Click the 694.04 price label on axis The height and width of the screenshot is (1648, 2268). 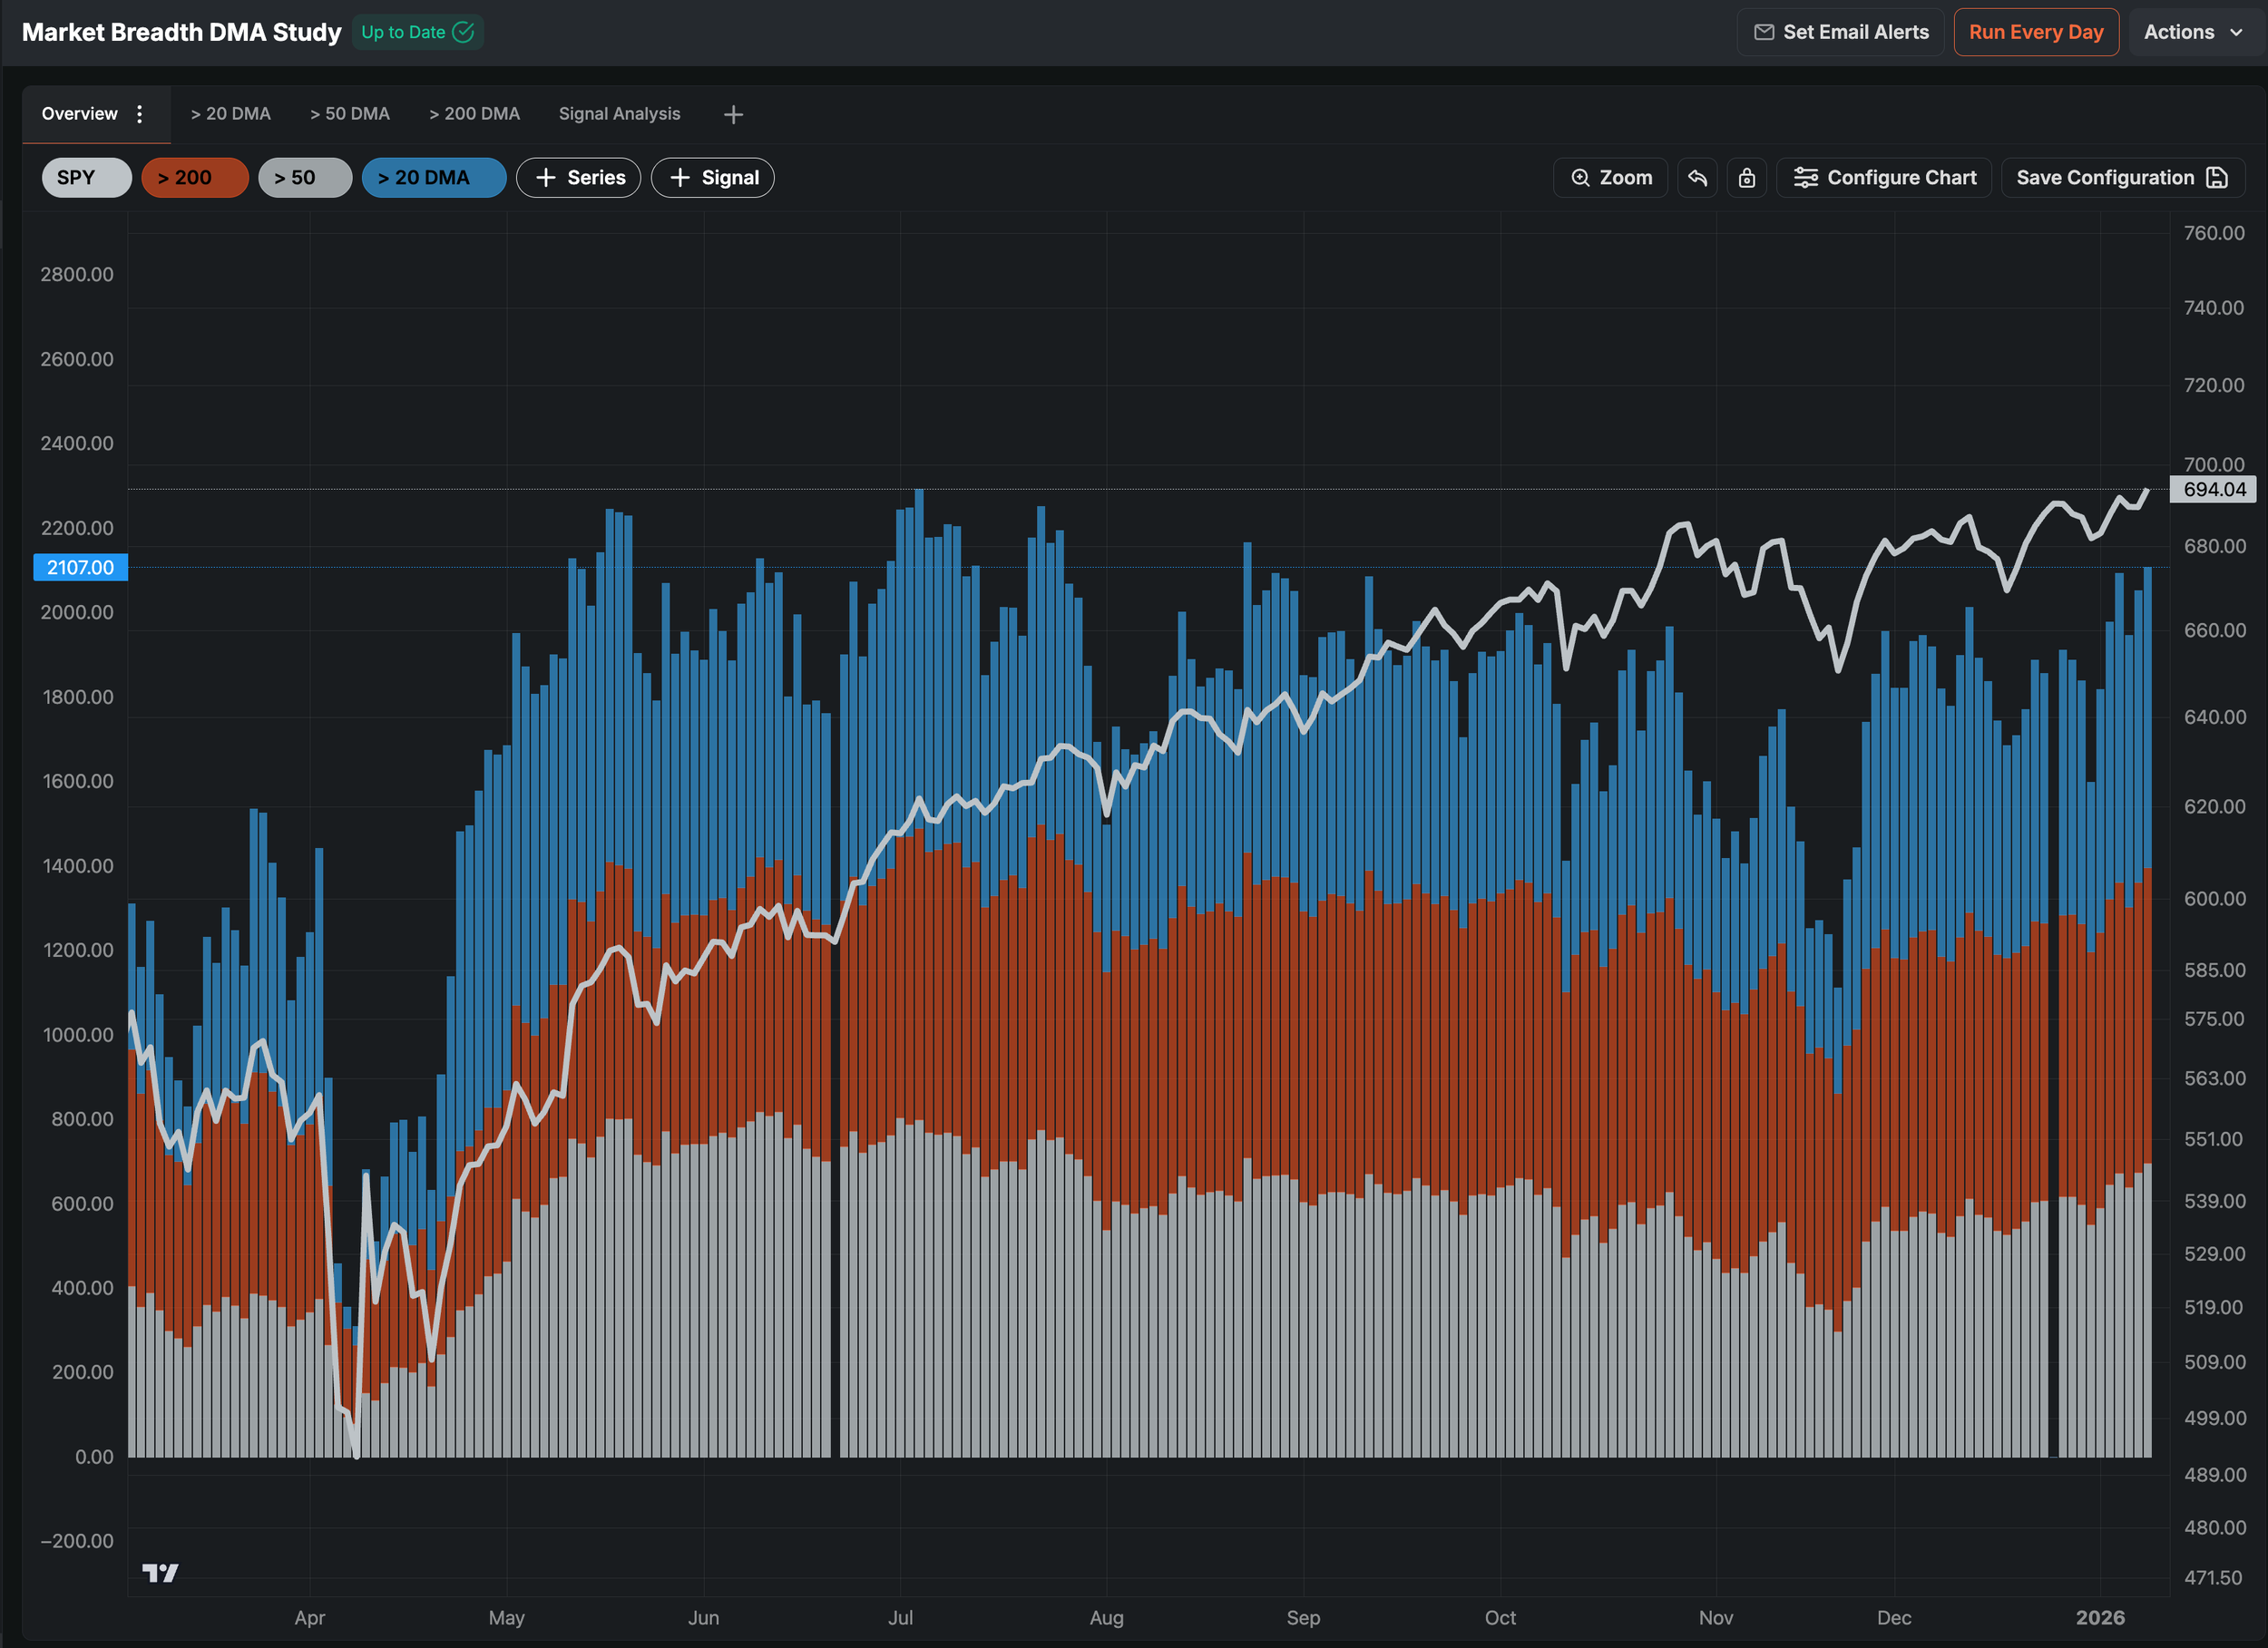pos(2213,490)
